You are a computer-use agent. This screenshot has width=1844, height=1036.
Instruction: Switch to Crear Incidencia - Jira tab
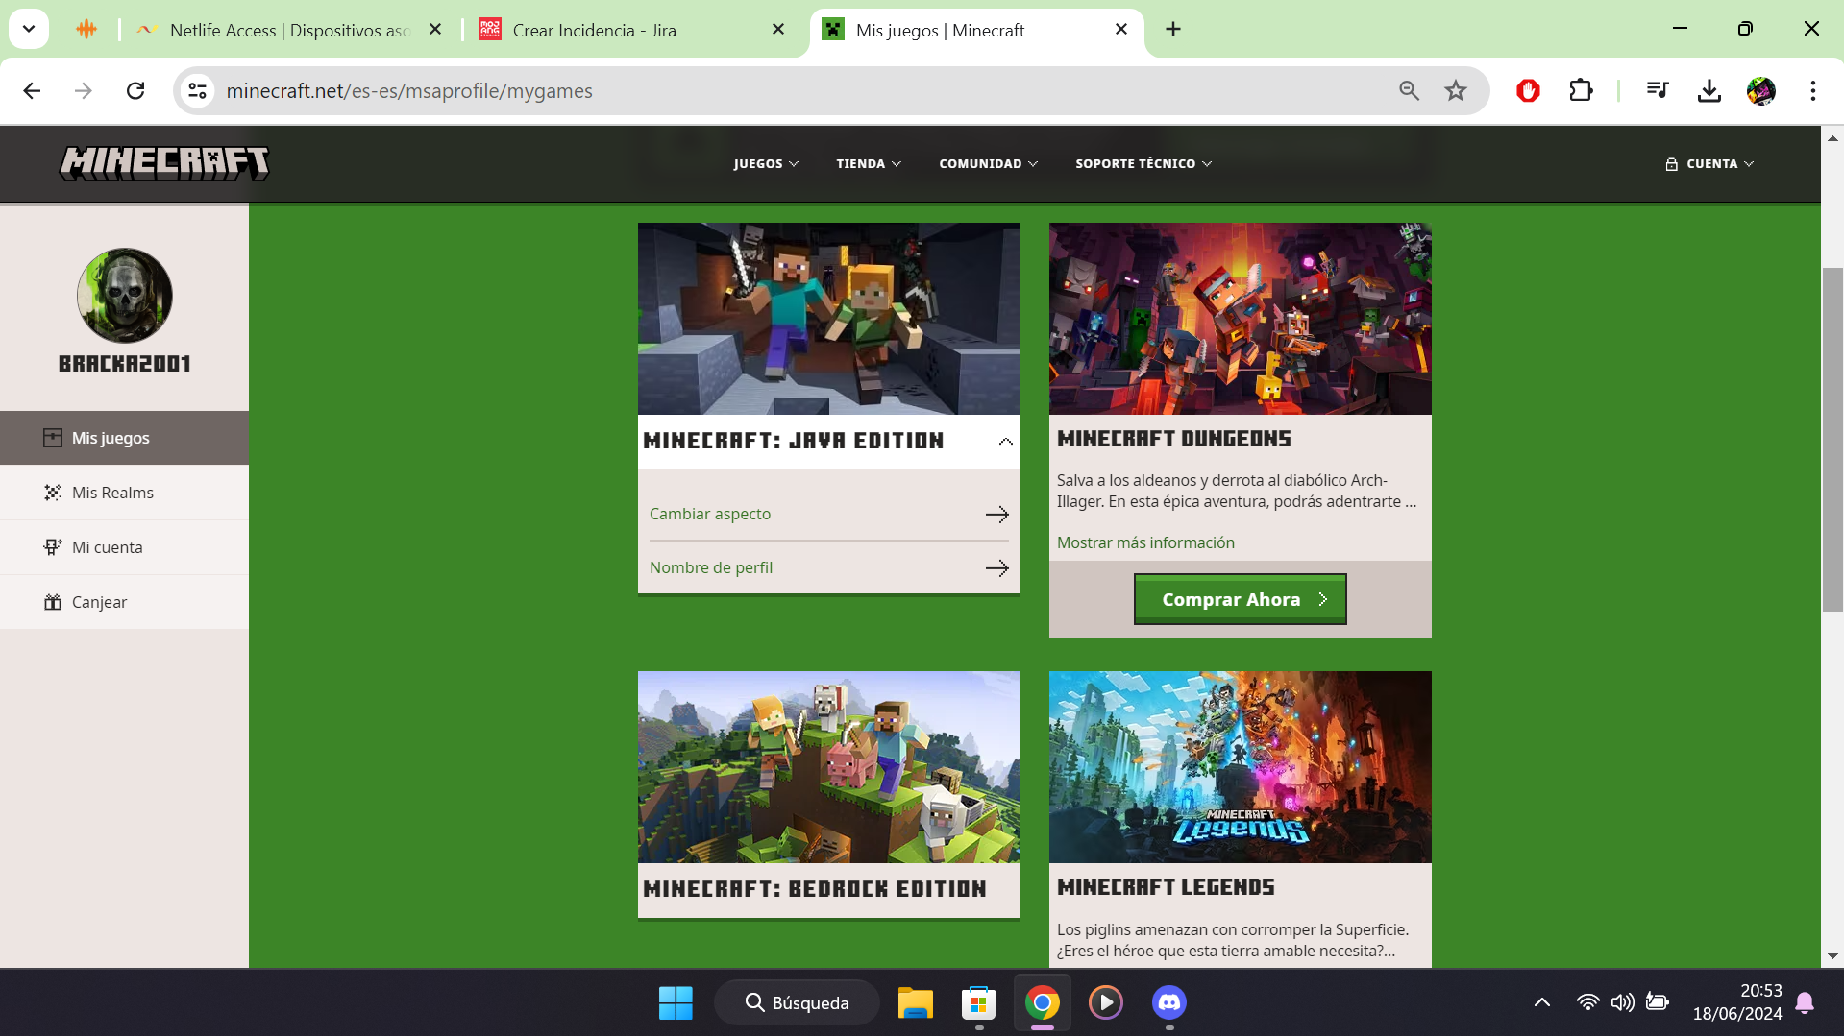(x=594, y=30)
